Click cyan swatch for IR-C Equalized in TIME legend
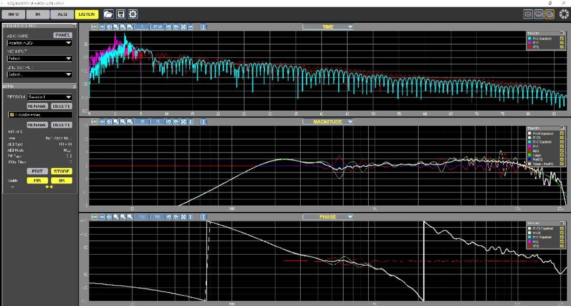Screen dimensions: 571x306 pos(529,38)
